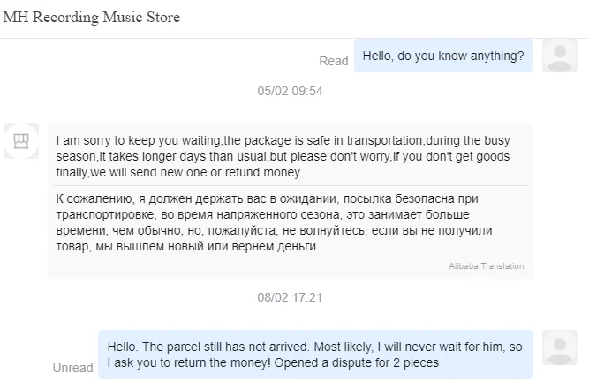Viewport: 589px width, 381px height.
Task: Click 'Hello. The parcel still has not arrived' text
Action: [x=223, y=346]
